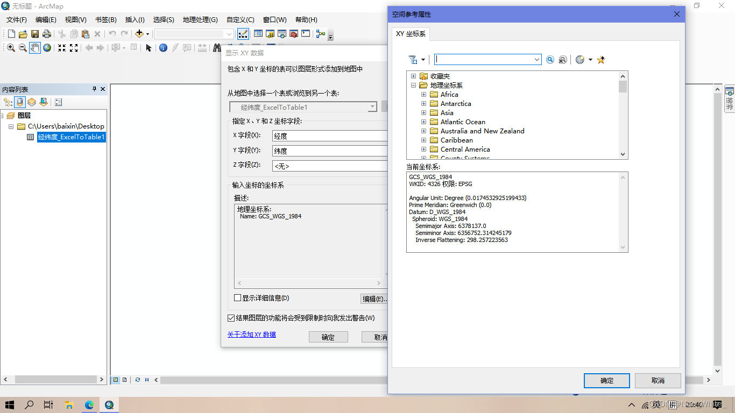The width and height of the screenshot is (735, 413).
Task: Click 确定 in spatial reference dialog
Action: [x=607, y=380]
